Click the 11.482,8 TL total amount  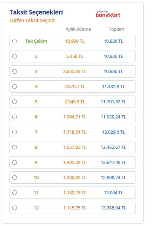[113, 87]
